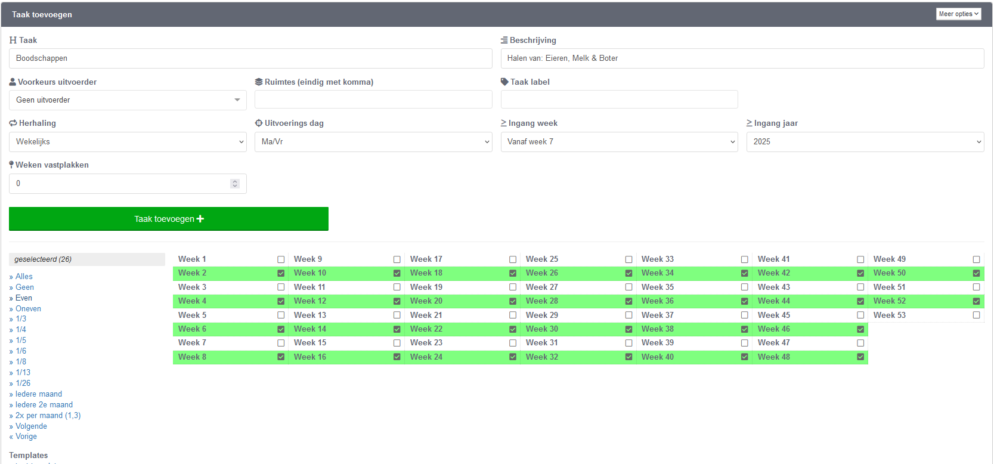Select the Even weeks link

[x=24, y=298]
